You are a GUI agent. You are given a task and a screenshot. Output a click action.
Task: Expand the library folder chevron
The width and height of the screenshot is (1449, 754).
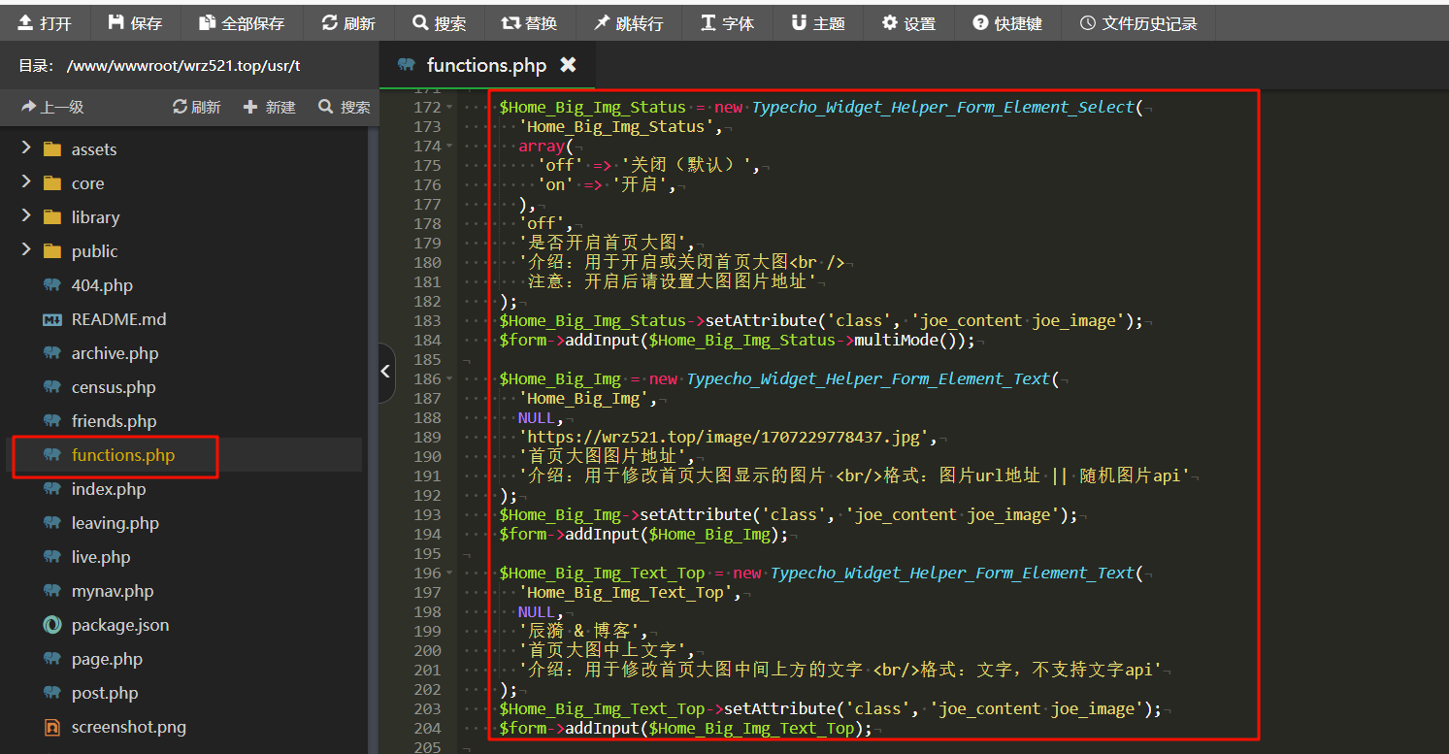(26, 215)
